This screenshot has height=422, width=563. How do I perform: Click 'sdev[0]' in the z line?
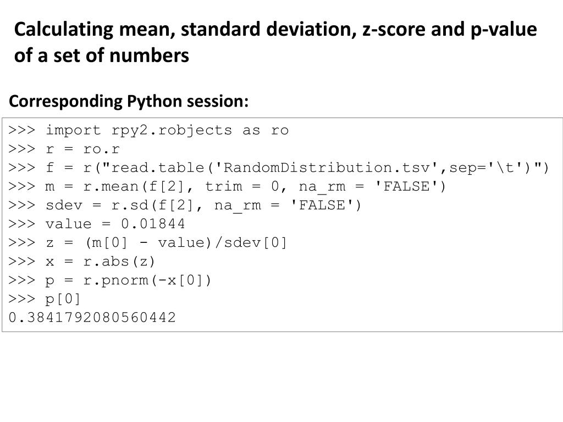coord(256,242)
